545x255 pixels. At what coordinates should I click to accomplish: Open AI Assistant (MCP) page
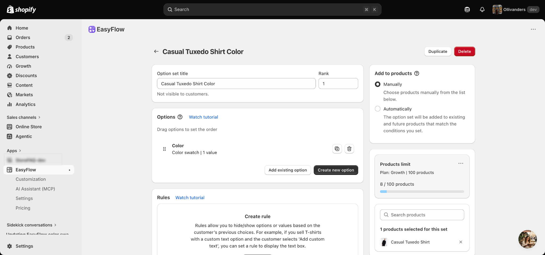coord(35,189)
